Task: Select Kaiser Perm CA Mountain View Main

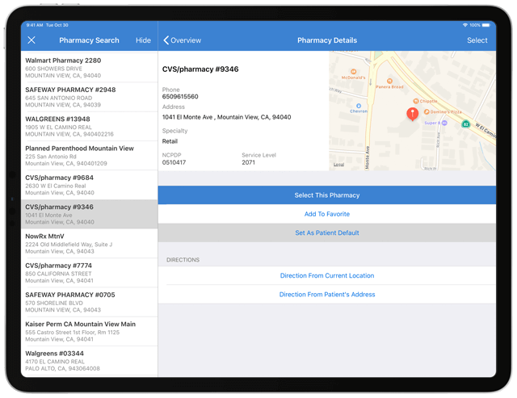Action: pyautogui.click(x=89, y=332)
